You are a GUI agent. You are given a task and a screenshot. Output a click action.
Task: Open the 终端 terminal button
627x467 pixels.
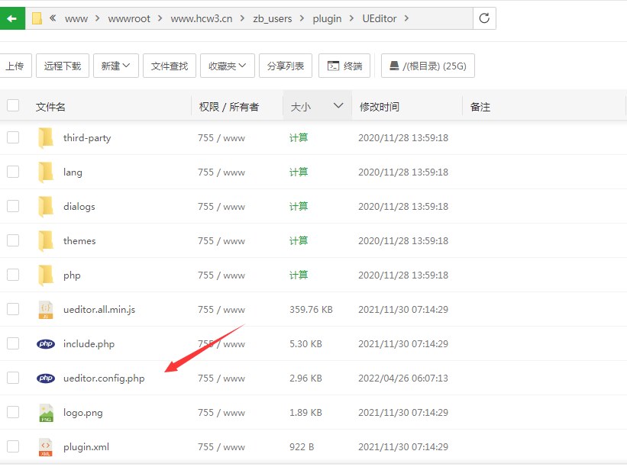pyautogui.click(x=345, y=66)
